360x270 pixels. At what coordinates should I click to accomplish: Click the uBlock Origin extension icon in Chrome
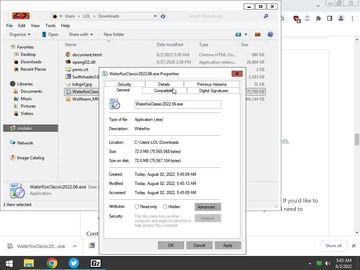296,19
